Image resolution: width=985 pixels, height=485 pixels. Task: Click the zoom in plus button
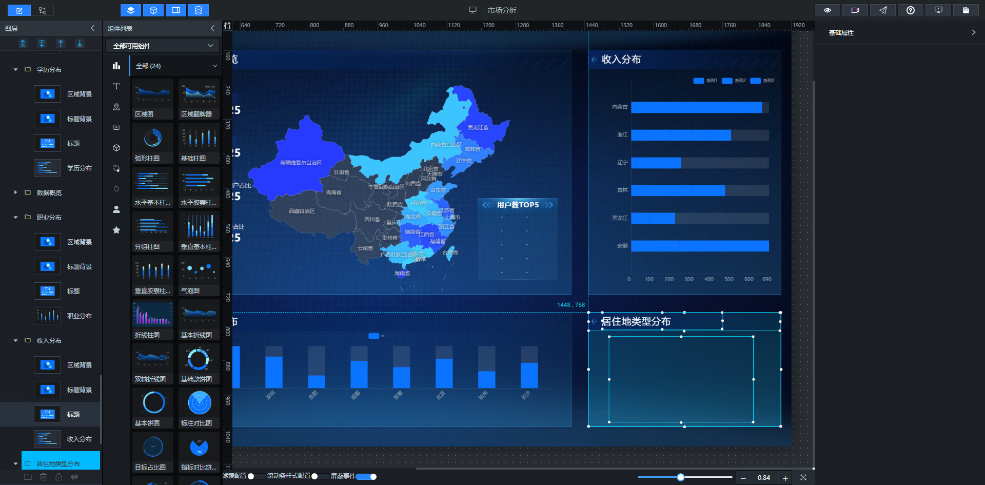(x=785, y=478)
